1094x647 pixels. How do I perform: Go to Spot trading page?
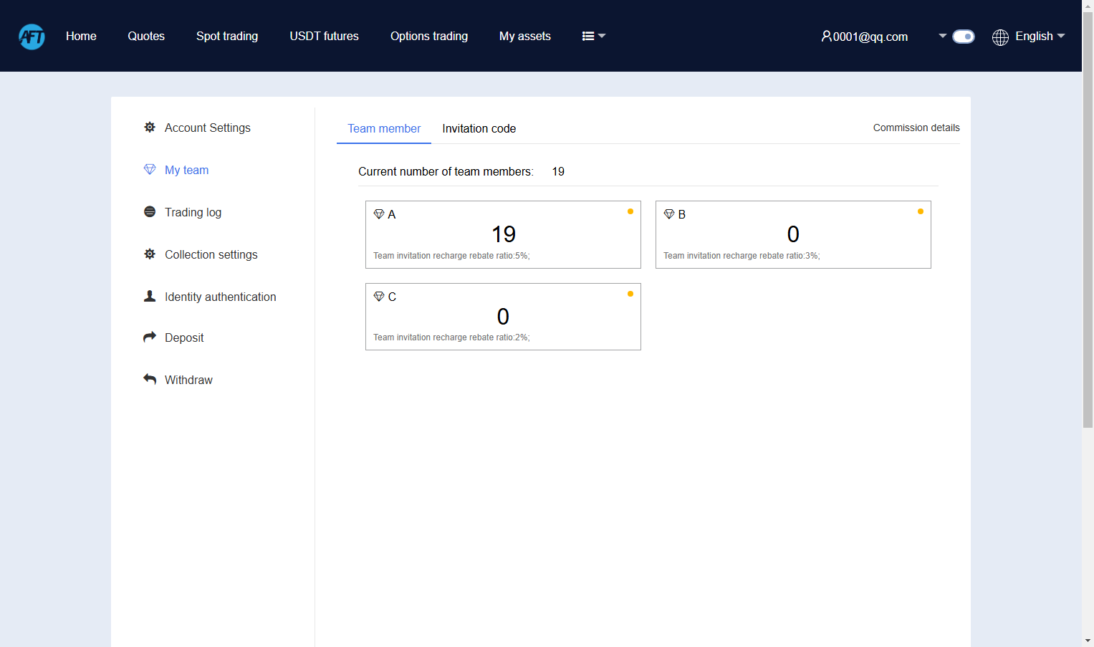click(x=227, y=36)
